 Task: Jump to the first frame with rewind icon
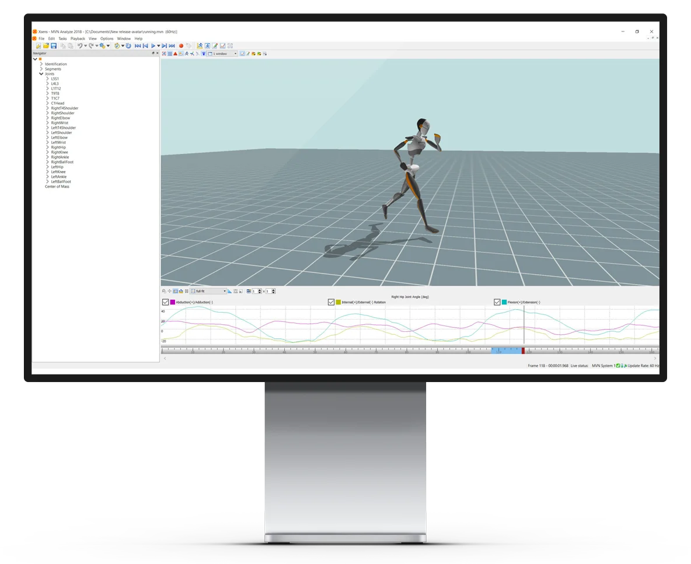138,45
